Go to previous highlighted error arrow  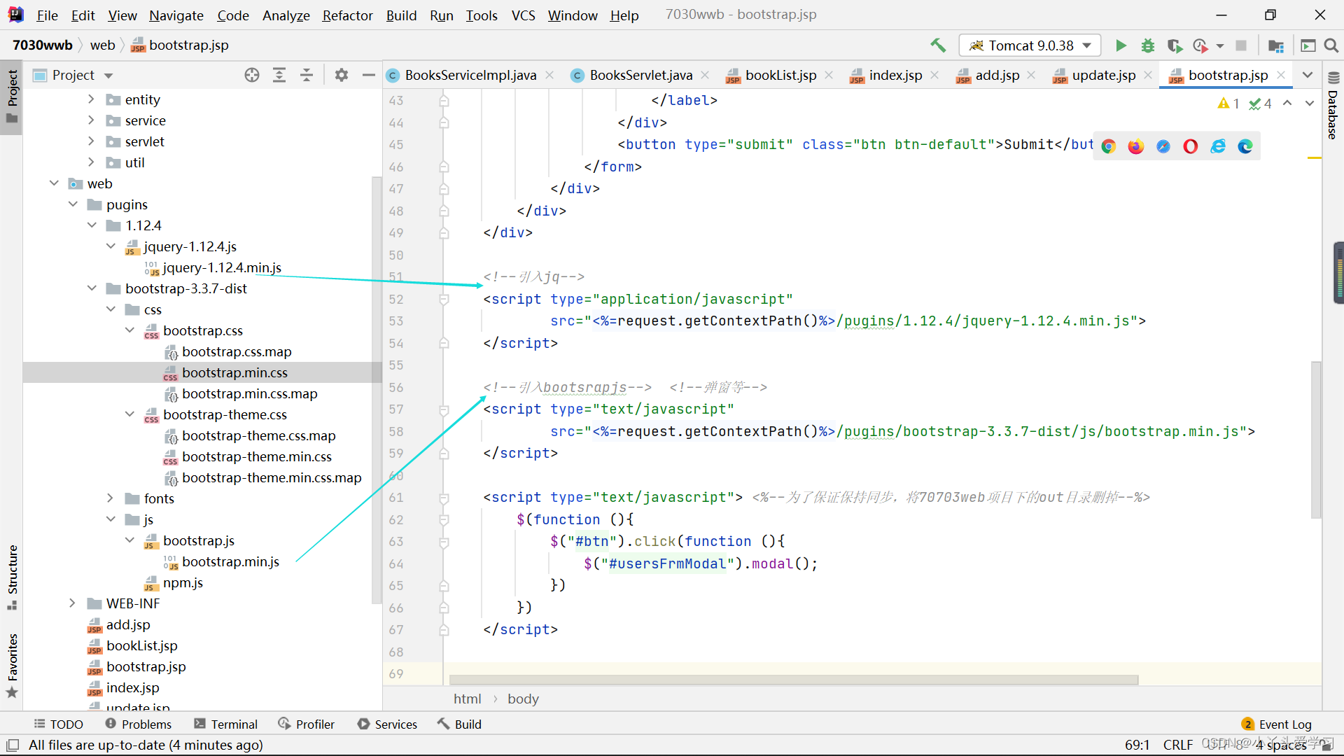pyautogui.click(x=1287, y=103)
